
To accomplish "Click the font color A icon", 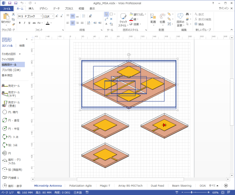I will click(x=47, y=23).
